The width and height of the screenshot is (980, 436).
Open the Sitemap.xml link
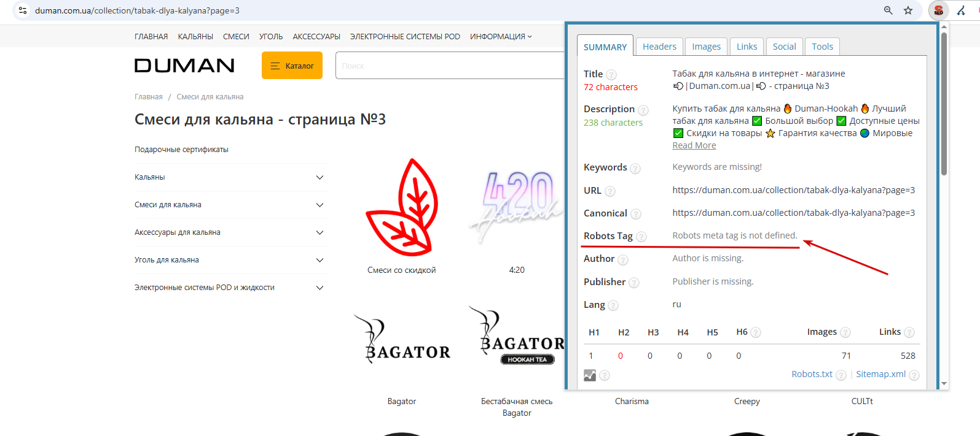pyautogui.click(x=880, y=374)
